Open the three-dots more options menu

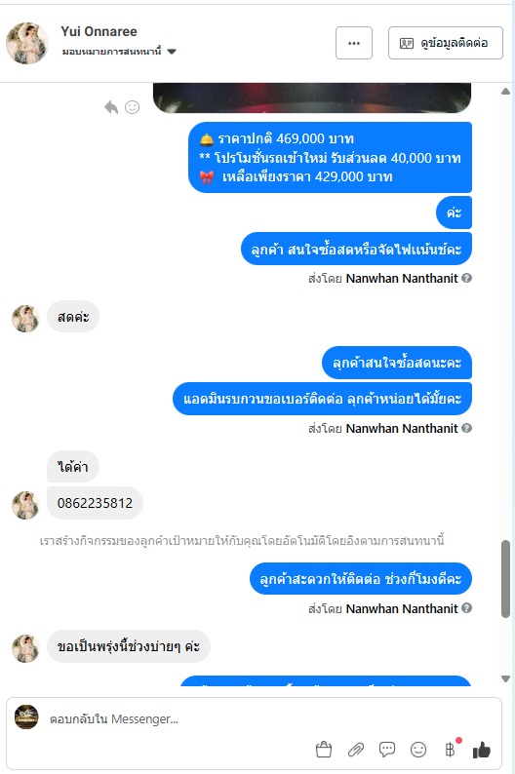click(354, 43)
